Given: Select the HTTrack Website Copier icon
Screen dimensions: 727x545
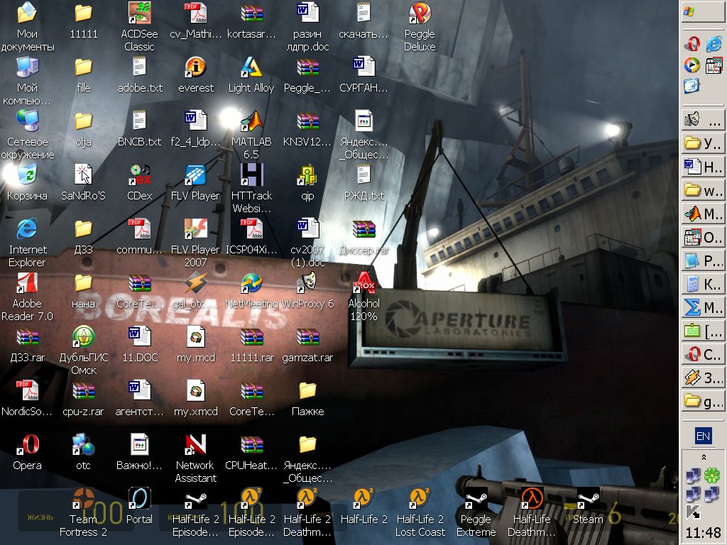Looking at the screenshot, I should (251, 175).
